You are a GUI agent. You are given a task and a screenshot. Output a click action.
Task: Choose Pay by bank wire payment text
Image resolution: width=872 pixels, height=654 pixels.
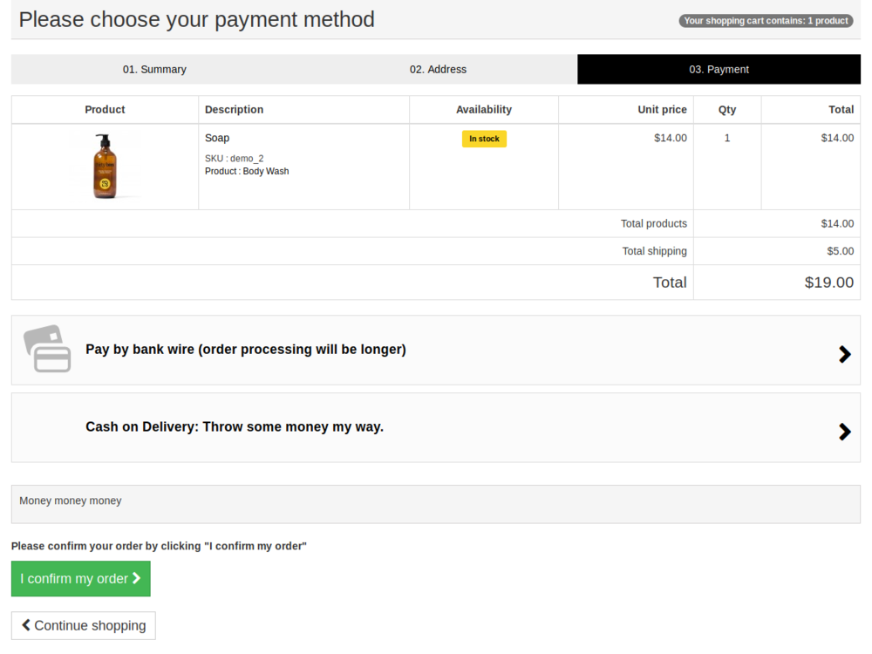click(245, 350)
